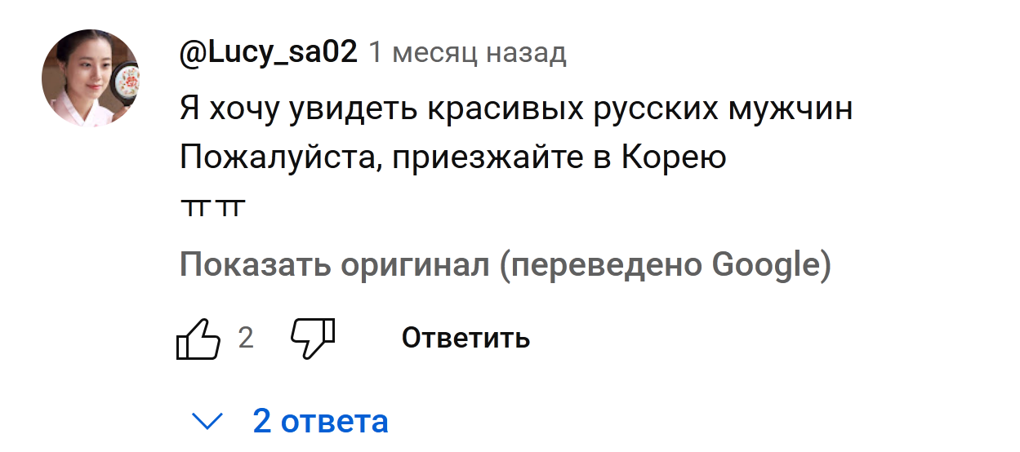Click the like count number 2
Image resolution: width=1020 pixels, height=452 pixels.
tap(246, 338)
